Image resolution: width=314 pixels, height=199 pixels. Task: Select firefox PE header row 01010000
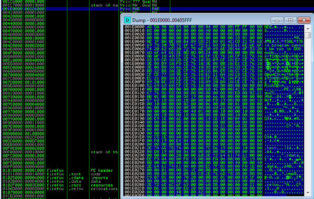pos(60,170)
